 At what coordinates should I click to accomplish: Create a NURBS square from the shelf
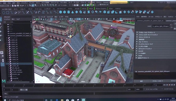click(x=8, y=12)
